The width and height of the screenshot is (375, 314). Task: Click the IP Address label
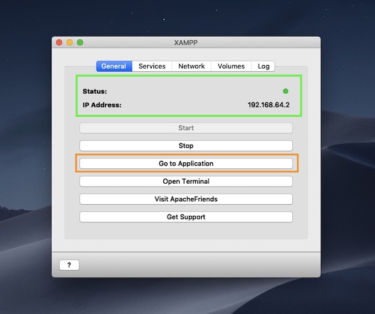[x=102, y=105]
